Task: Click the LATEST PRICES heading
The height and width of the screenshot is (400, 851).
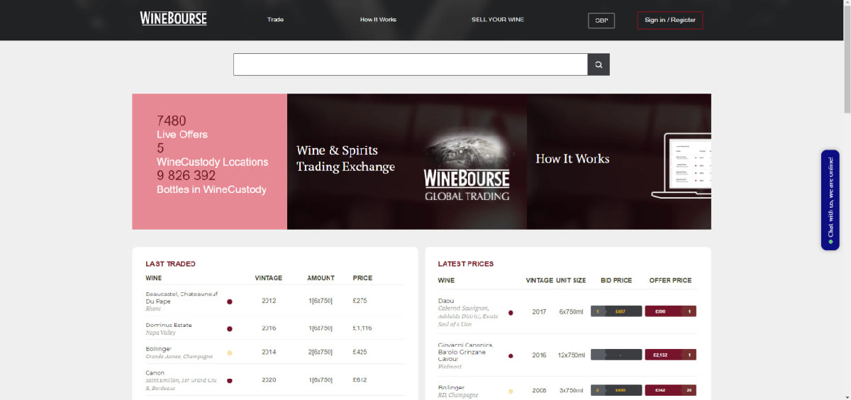Action: 466,264
